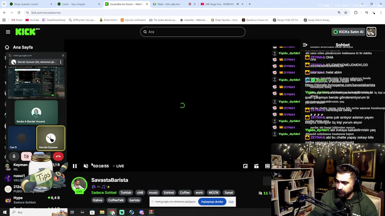Click the Serdar A participant tile
This screenshot has width=385, height=216.
point(36,112)
